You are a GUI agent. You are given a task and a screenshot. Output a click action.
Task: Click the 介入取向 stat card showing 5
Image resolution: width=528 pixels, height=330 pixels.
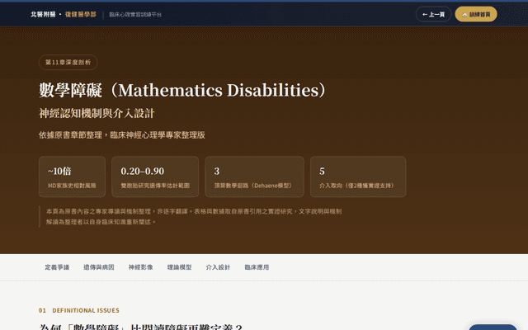point(358,177)
